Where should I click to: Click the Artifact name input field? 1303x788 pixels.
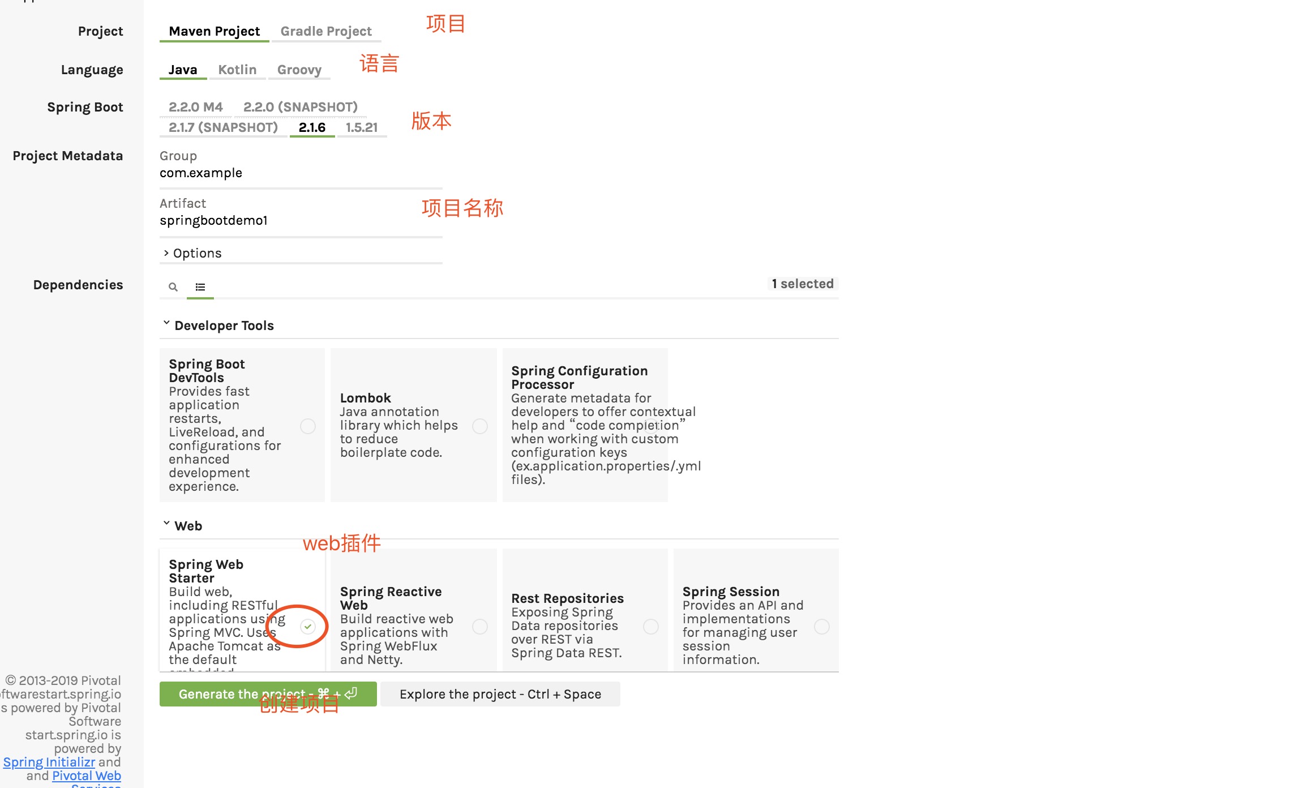(x=300, y=220)
